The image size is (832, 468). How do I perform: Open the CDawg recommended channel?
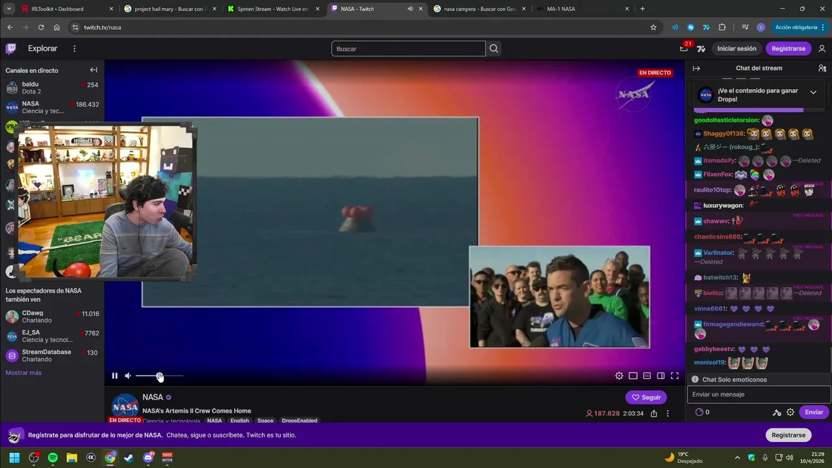tap(52, 317)
